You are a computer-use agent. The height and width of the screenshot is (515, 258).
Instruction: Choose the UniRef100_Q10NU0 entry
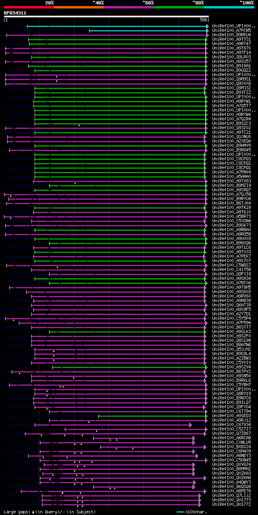click(231, 137)
